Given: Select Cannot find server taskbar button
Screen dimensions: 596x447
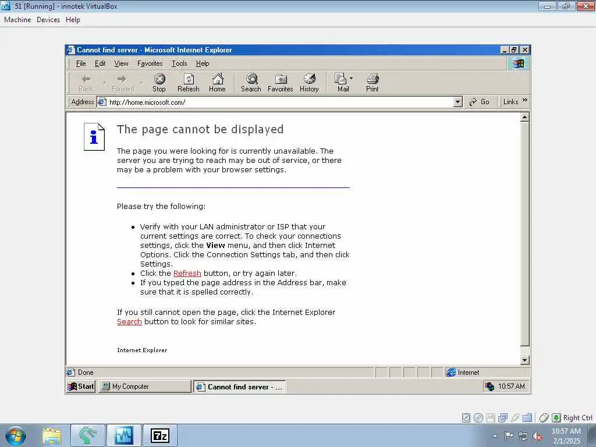Looking at the screenshot, I should pyautogui.click(x=240, y=387).
